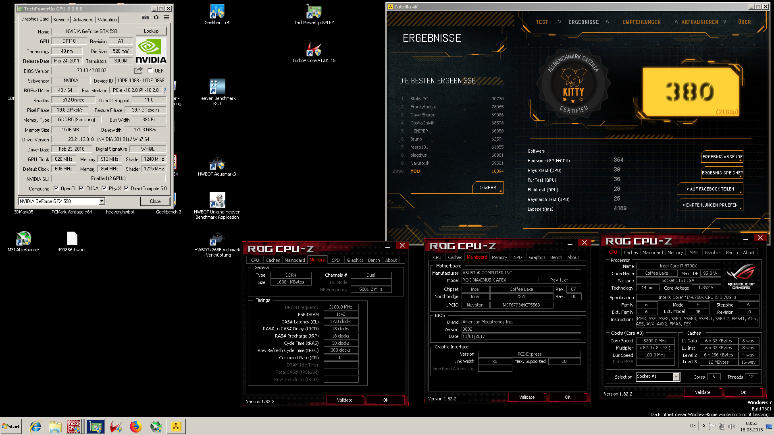Open HWBOTx265Benchmark shortcut on desktop

coord(217,244)
